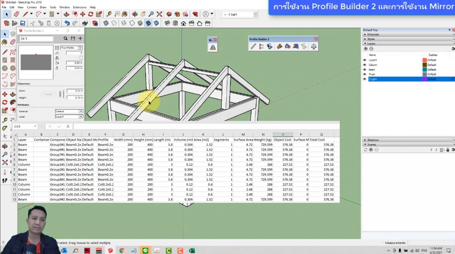Hide the Column layer via eye icon
The width and height of the screenshot is (455, 254).
click(365, 65)
